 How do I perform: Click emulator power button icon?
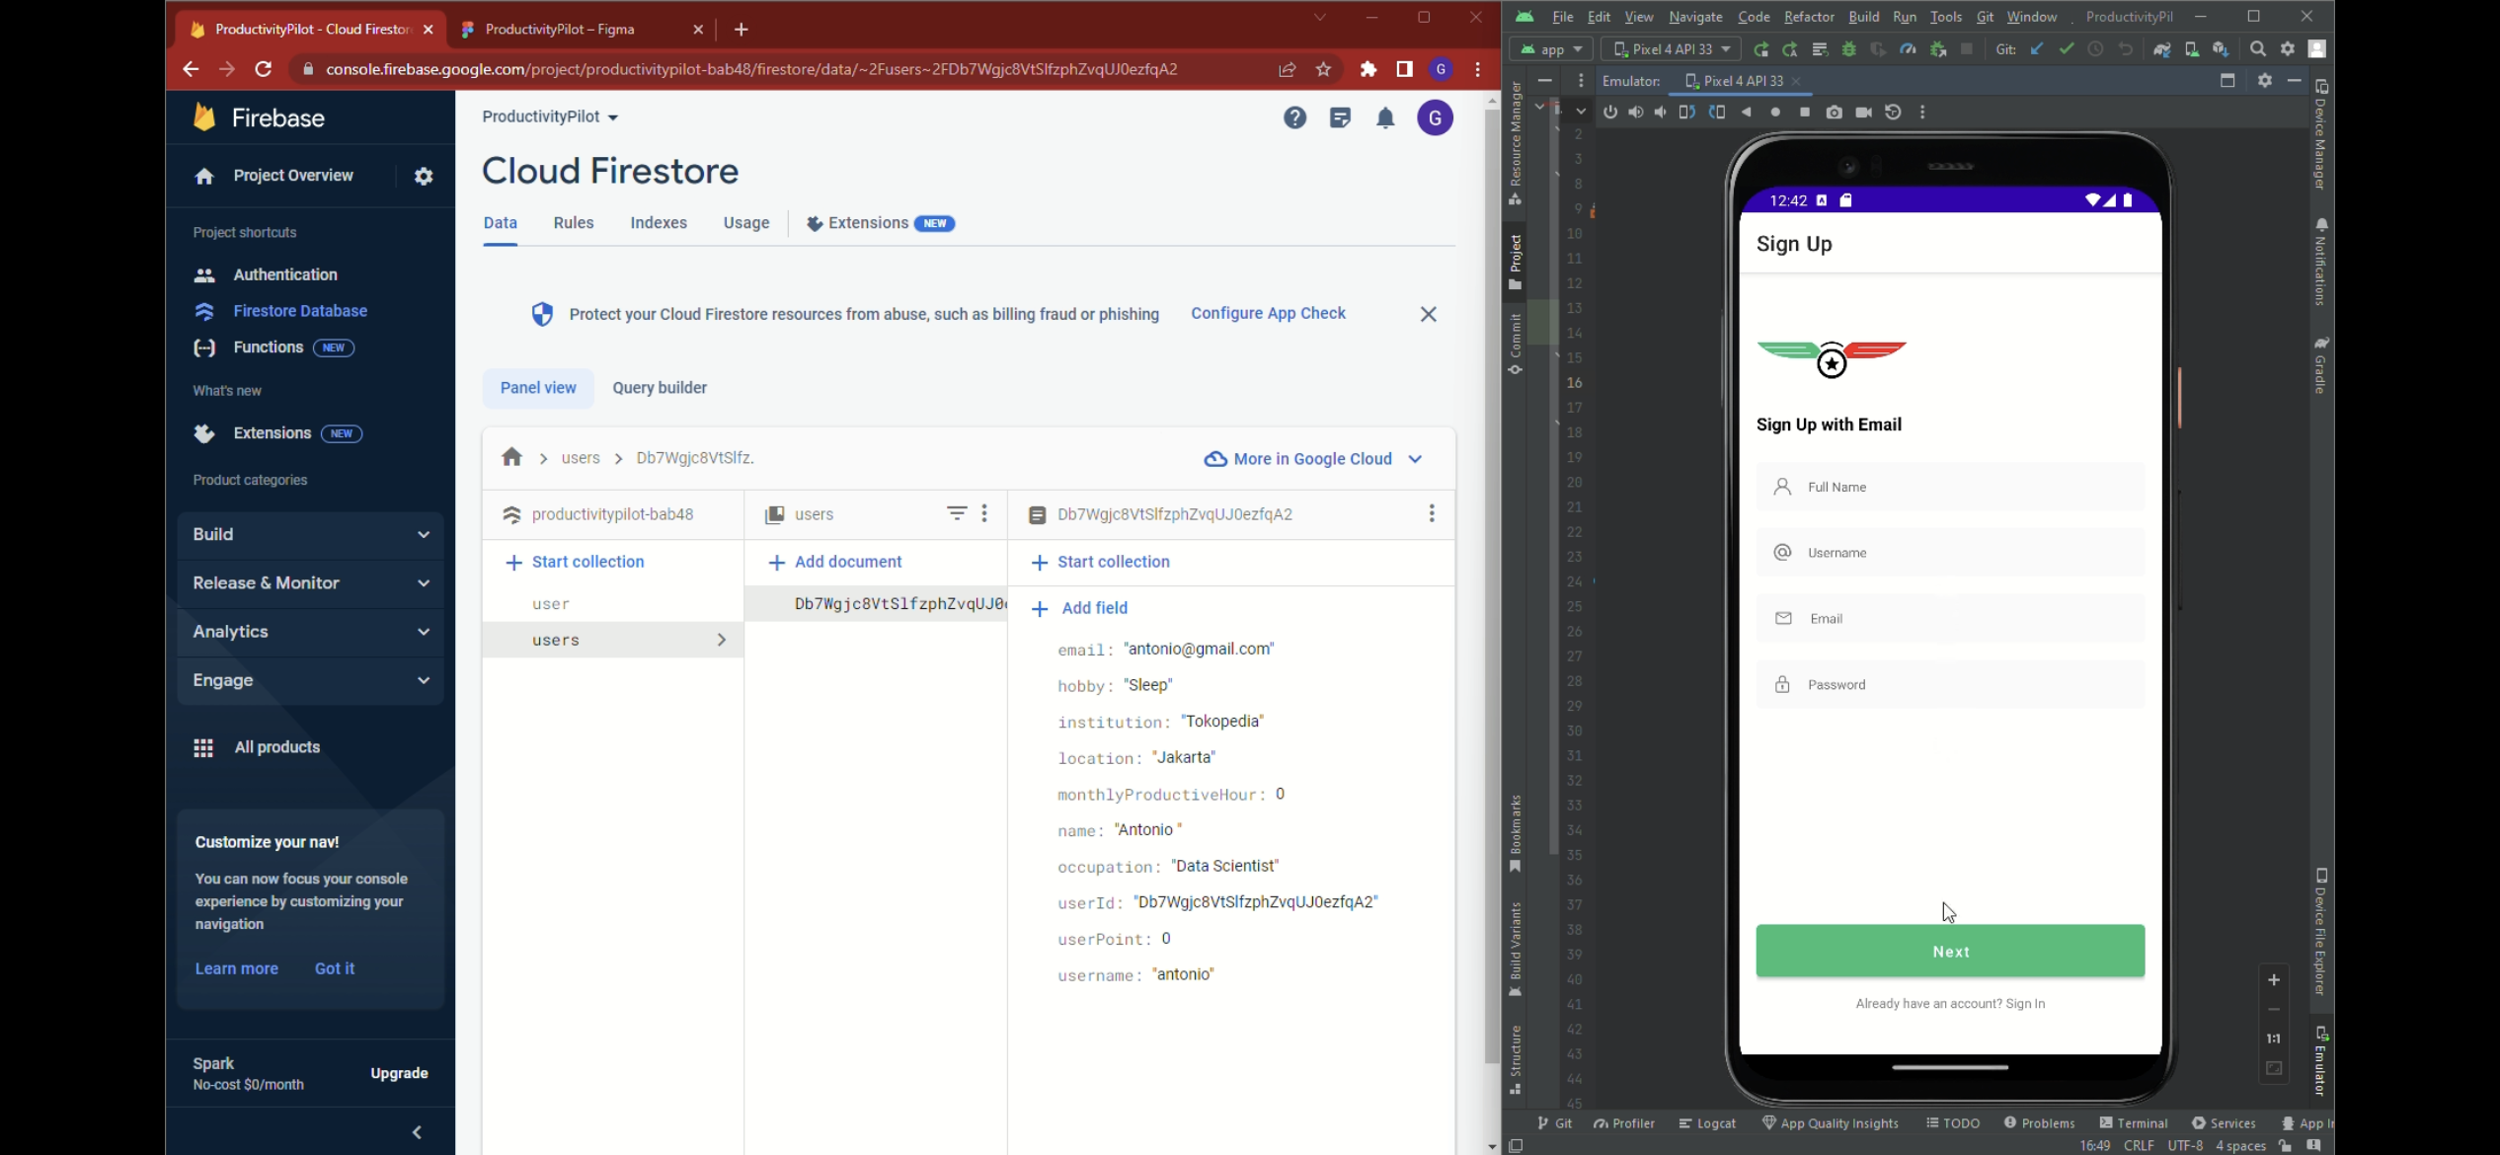click(1609, 113)
